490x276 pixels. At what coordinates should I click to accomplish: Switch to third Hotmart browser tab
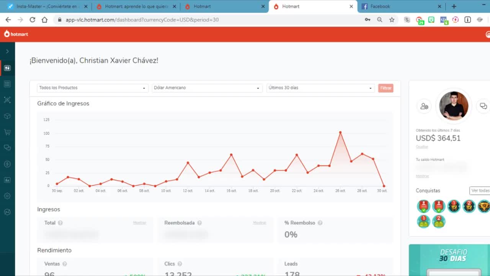[x=225, y=7]
